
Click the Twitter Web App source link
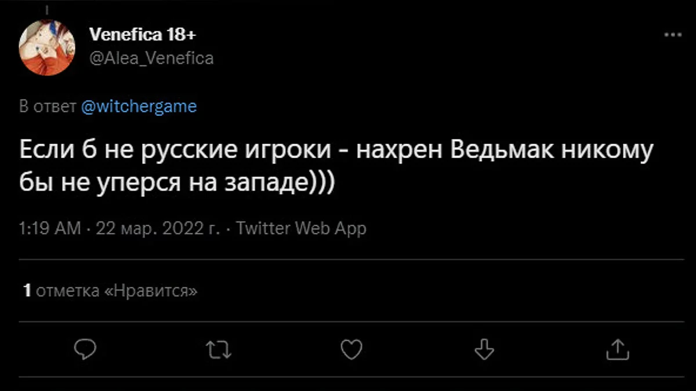click(x=302, y=228)
